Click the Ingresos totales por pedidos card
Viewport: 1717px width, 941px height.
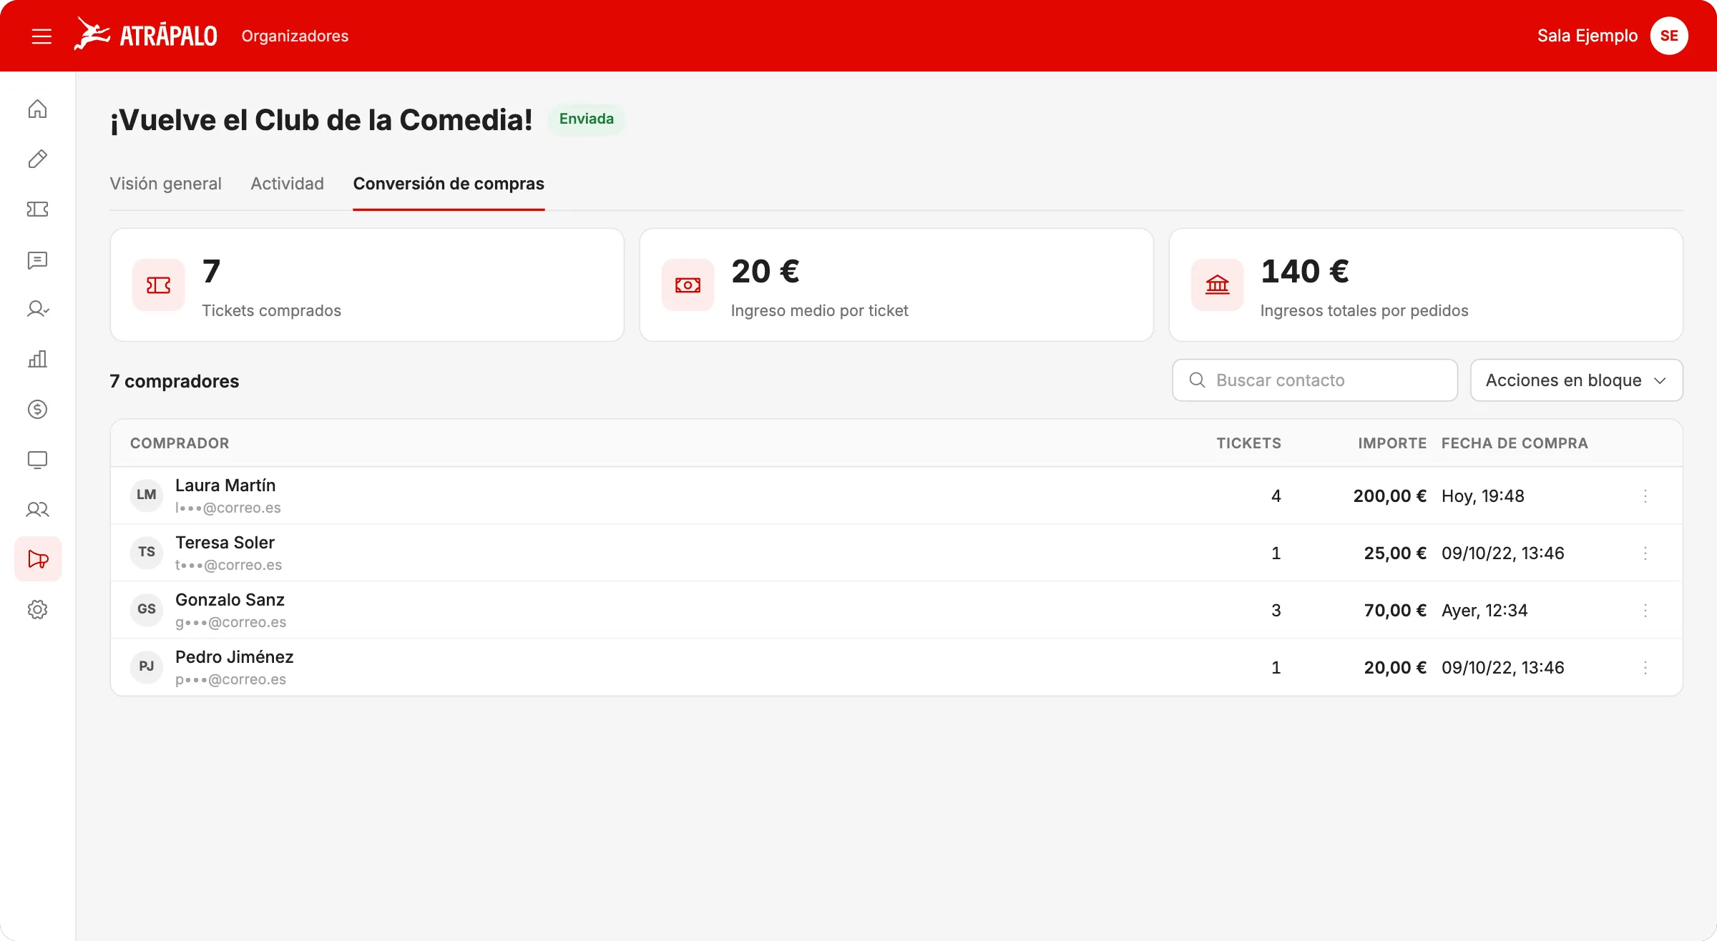tap(1426, 285)
